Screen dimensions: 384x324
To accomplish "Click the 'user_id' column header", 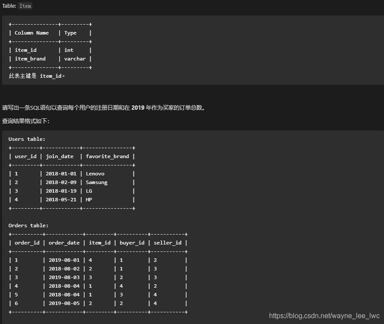I will pyautogui.click(x=26, y=156).
